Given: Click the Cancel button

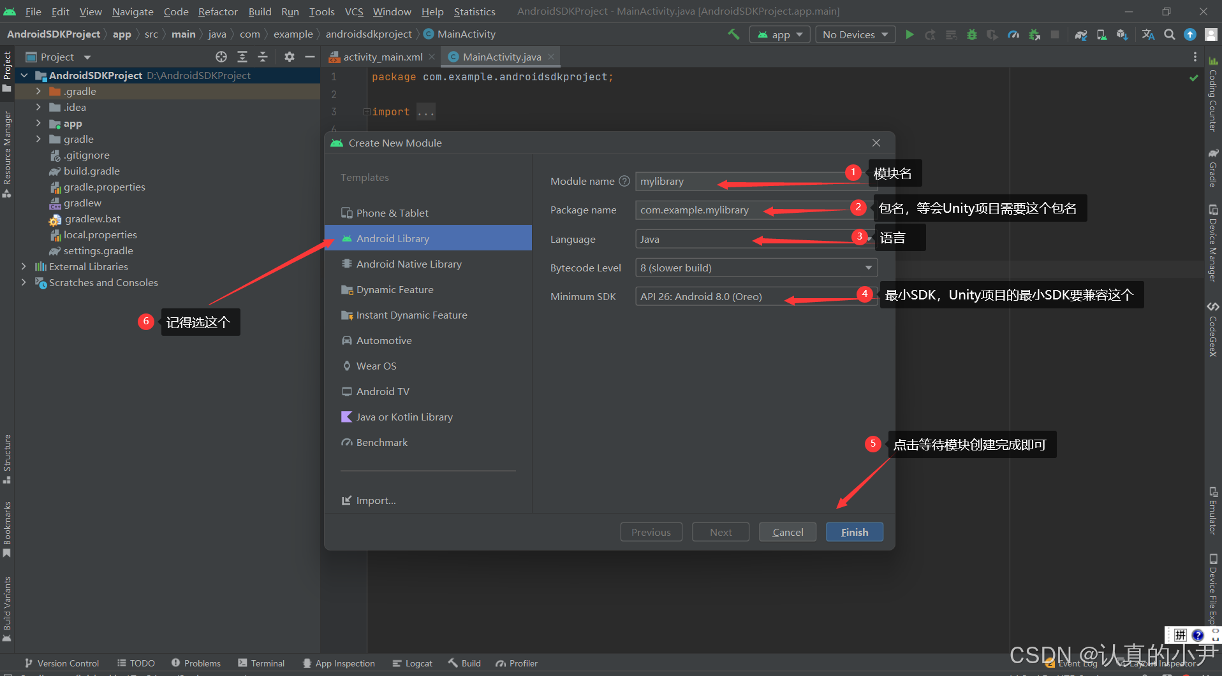Looking at the screenshot, I should (787, 532).
